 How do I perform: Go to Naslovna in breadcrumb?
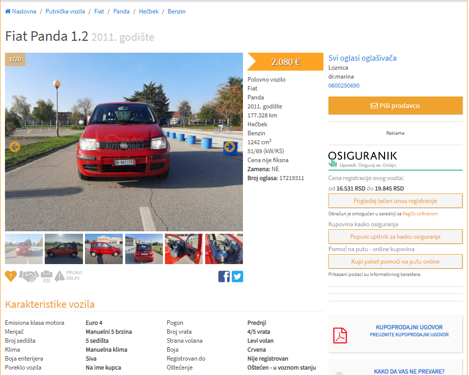pyautogui.click(x=24, y=11)
